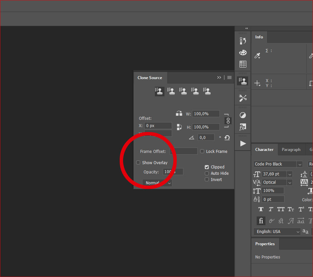Select the second clone source stamp
This screenshot has height=277, width=313.
pos(171,91)
